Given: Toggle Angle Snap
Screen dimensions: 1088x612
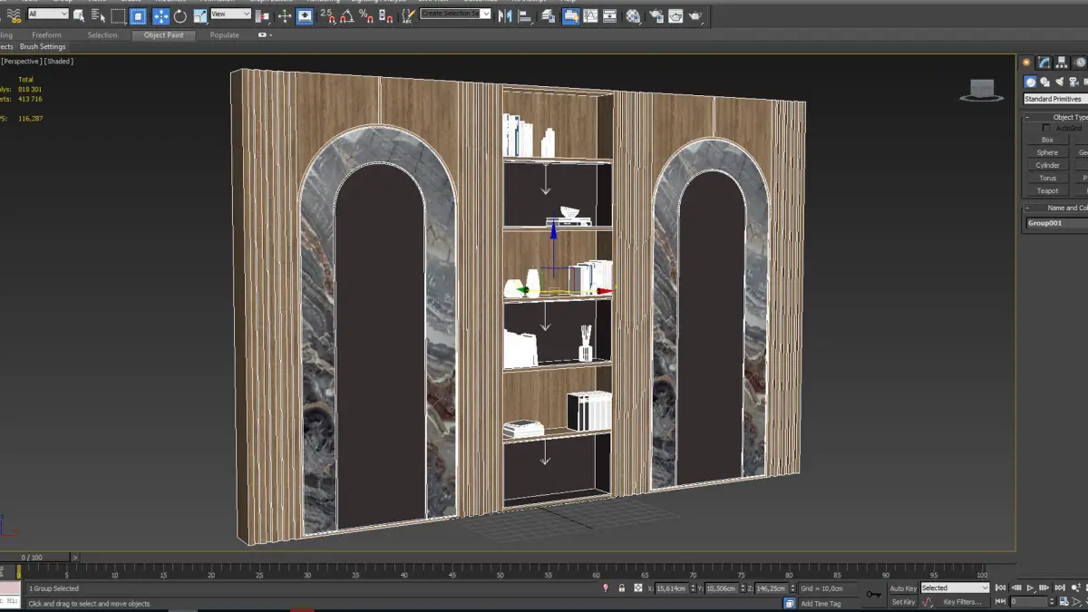Looking at the screenshot, I should [347, 16].
